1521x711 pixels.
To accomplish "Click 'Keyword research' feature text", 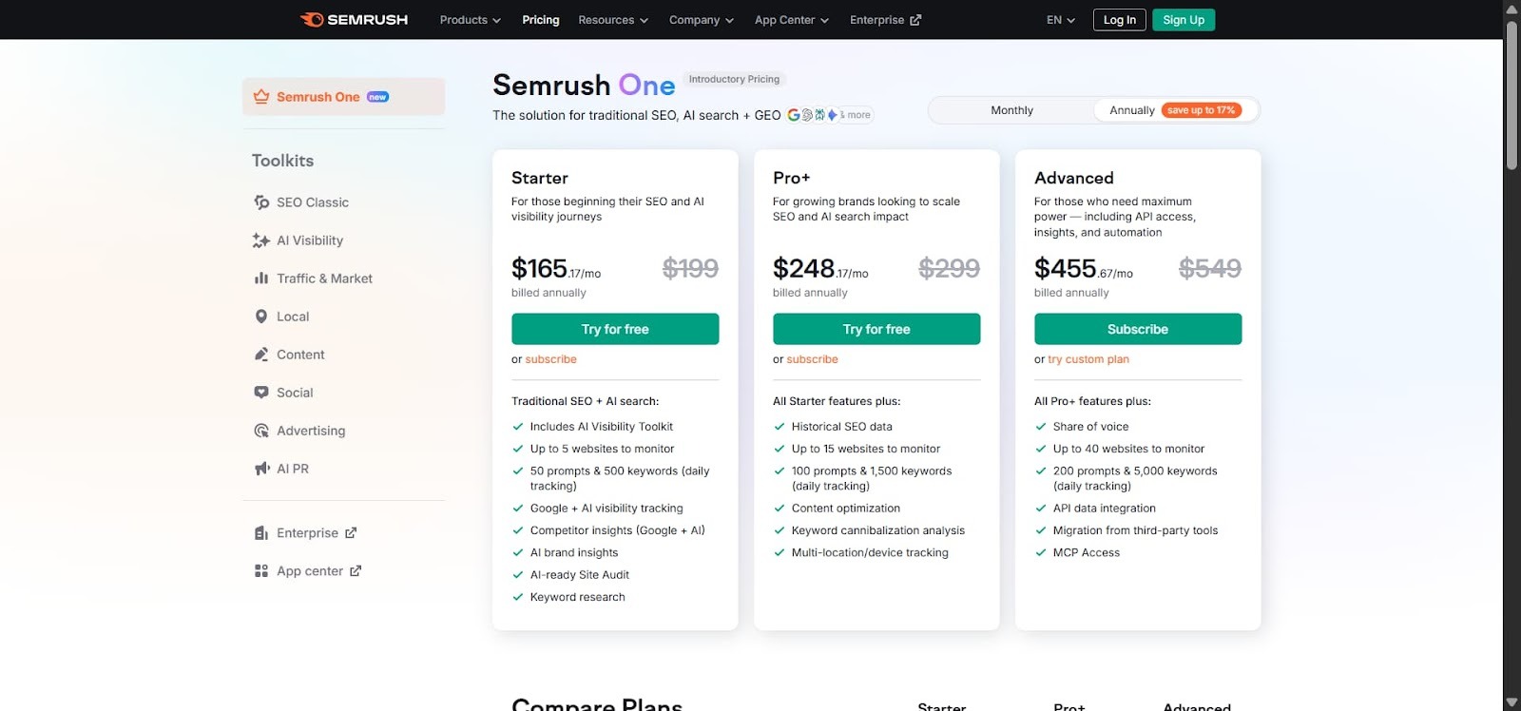I will [578, 597].
